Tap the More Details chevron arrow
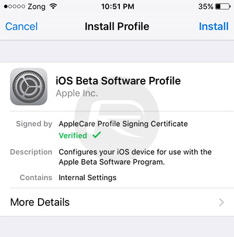This screenshot has width=234, height=237. coord(221,202)
